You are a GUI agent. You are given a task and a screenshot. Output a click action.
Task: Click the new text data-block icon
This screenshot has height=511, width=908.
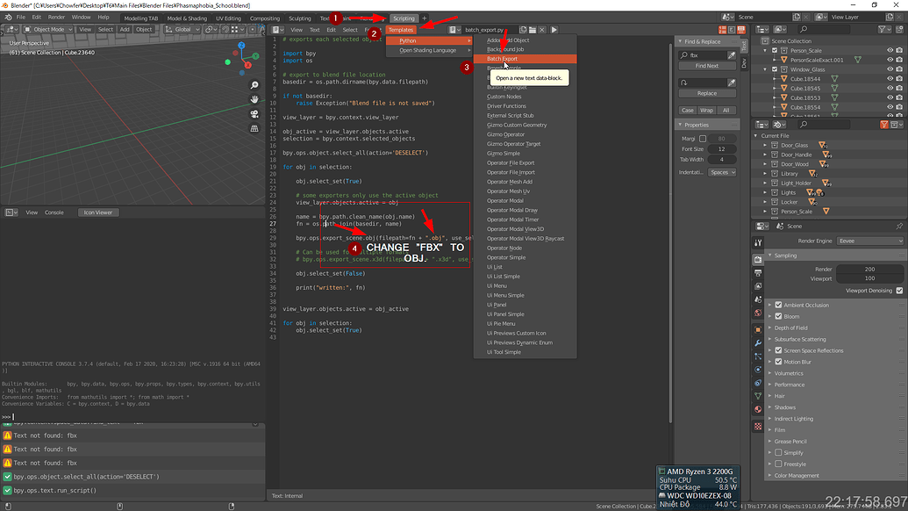click(x=523, y=29)
